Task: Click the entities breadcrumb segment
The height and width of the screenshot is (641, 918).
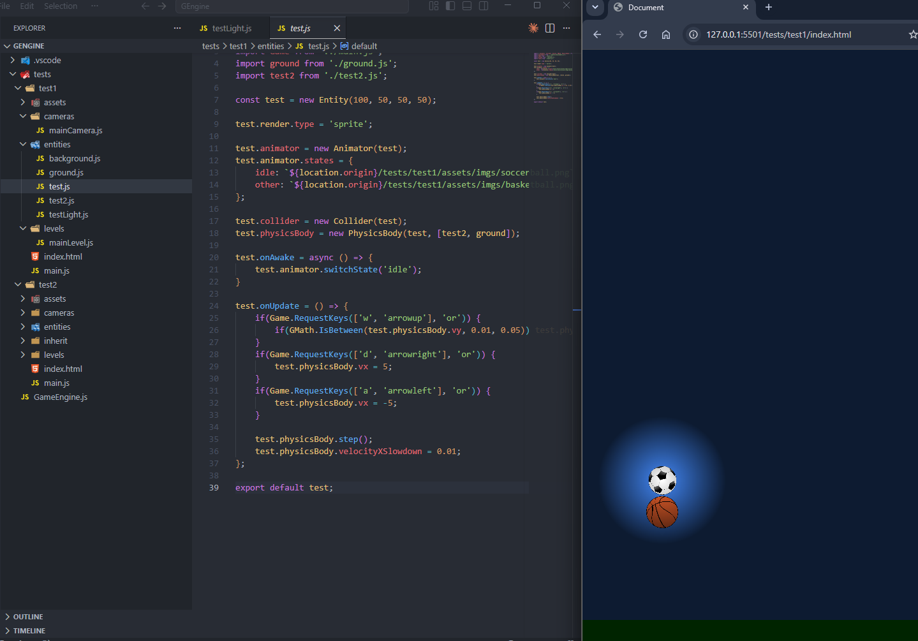Action: [x=270, y=46]
